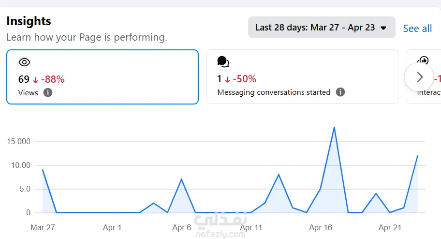
Task: Click the -88% views change percentage
Action: click(53, 79)
